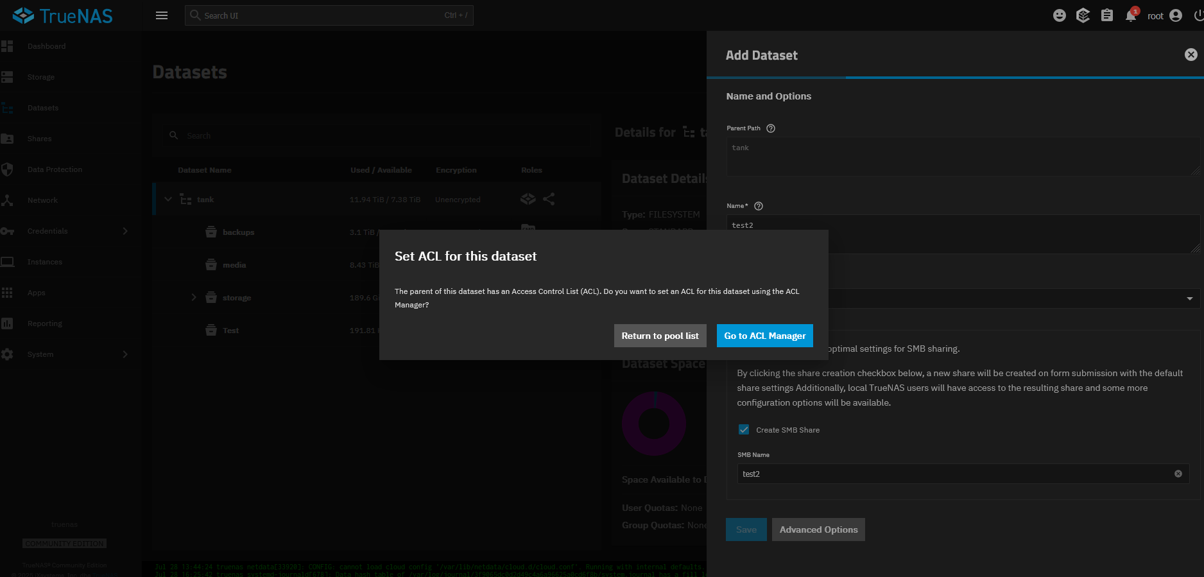Clear the SMB Name field
1204x577 pixels.
coord(1178,474)
